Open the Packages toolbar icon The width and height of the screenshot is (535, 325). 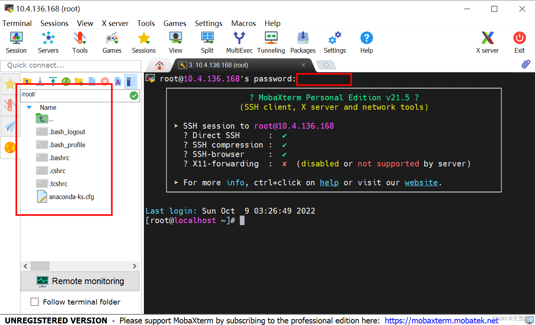pos(303,42)
